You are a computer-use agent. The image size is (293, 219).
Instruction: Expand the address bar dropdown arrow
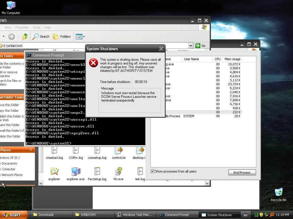(x=191, y=46)
